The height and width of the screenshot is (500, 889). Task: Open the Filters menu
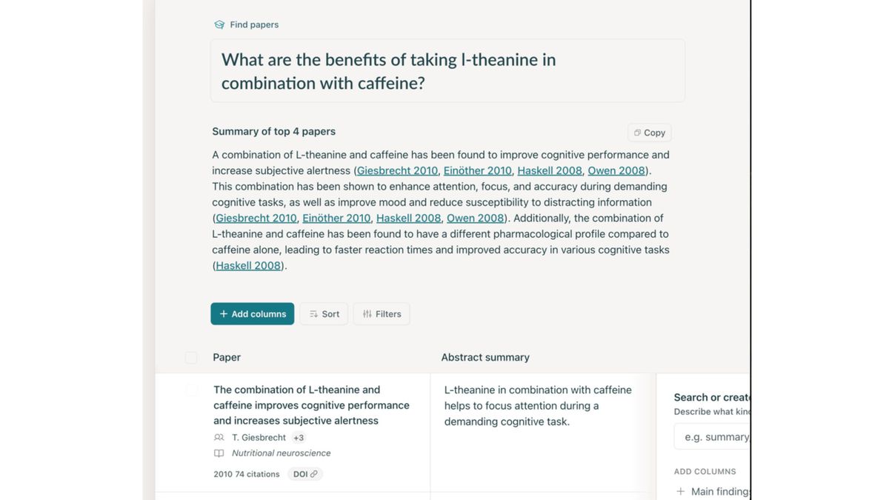(x=382, y=314)
